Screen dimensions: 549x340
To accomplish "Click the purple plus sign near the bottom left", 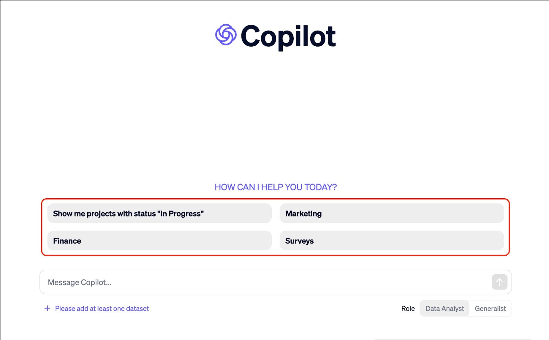I will click(x=47, y=308).
